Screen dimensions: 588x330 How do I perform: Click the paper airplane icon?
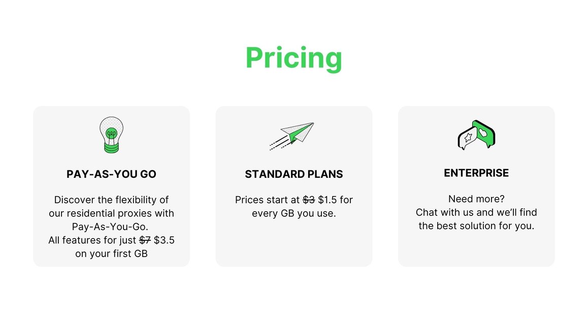coord(291,136)
